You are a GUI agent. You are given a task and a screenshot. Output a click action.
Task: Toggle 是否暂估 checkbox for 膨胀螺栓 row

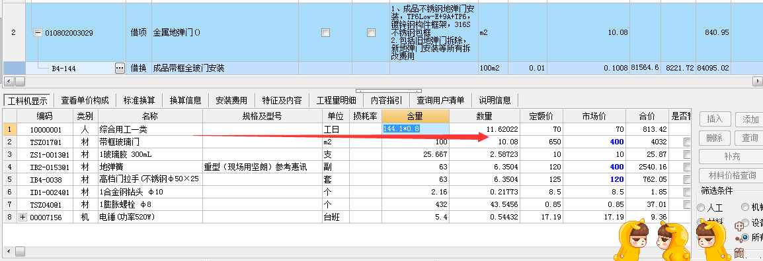[x=686, y=205]
